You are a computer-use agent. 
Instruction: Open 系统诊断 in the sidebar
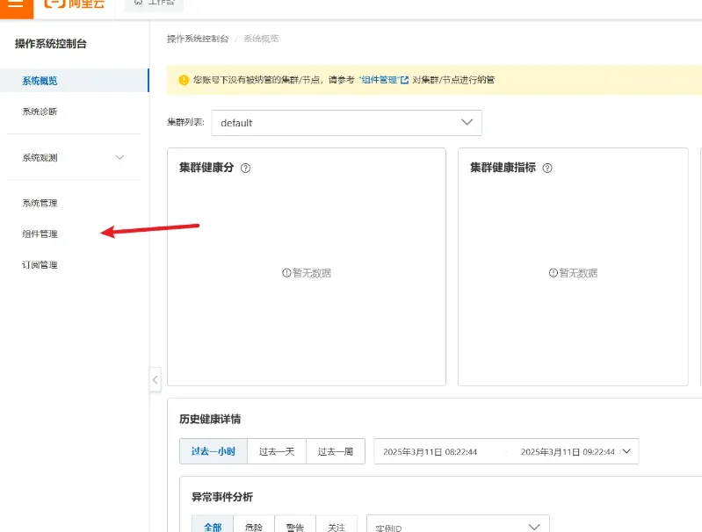coord(40,111)
